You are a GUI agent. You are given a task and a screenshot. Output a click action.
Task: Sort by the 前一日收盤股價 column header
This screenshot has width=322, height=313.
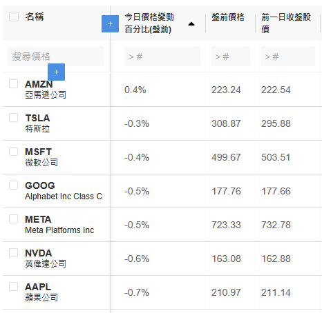[x=286, y=23]
